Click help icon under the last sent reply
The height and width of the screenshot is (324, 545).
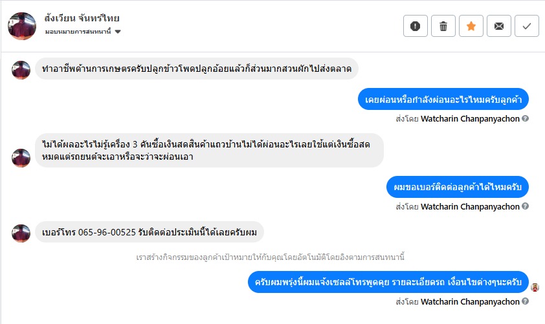526,301
